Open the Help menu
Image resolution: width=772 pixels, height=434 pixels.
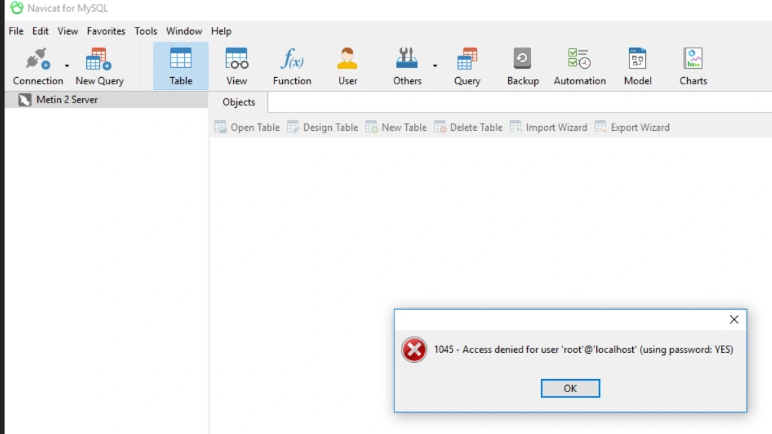point(221,31)
